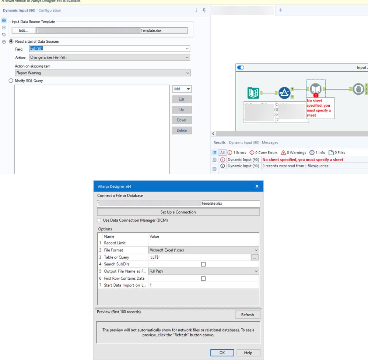Viewport: 368px width, 360px height.
Task: Toggle the Input container enable switch
Action: pyautogui.click(x=241, y=67)
